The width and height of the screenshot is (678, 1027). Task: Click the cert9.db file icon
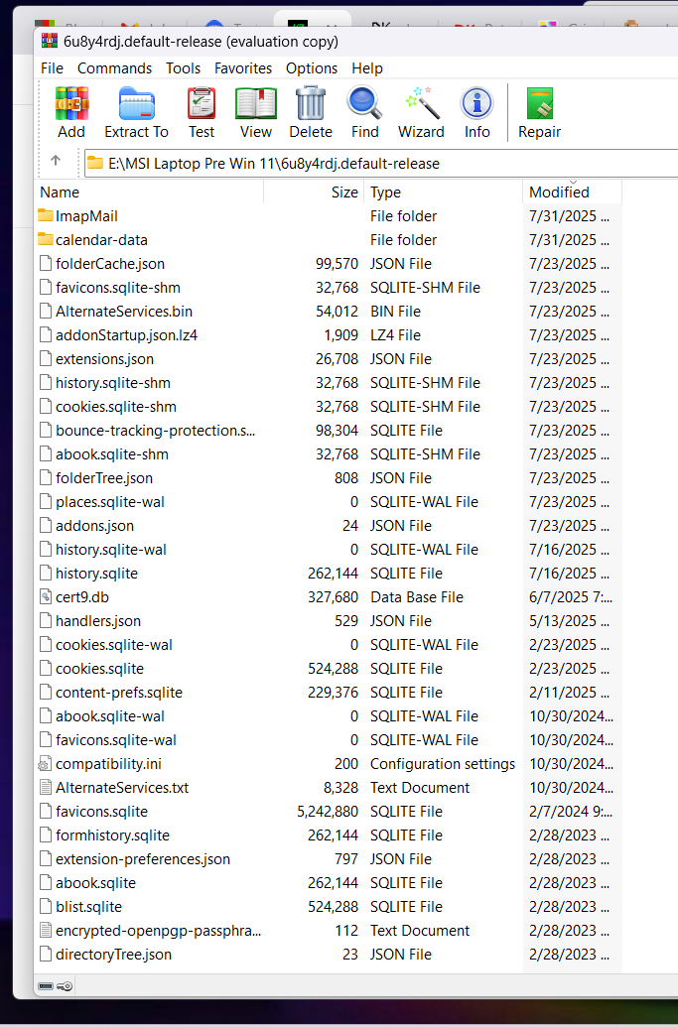(46, 596)
